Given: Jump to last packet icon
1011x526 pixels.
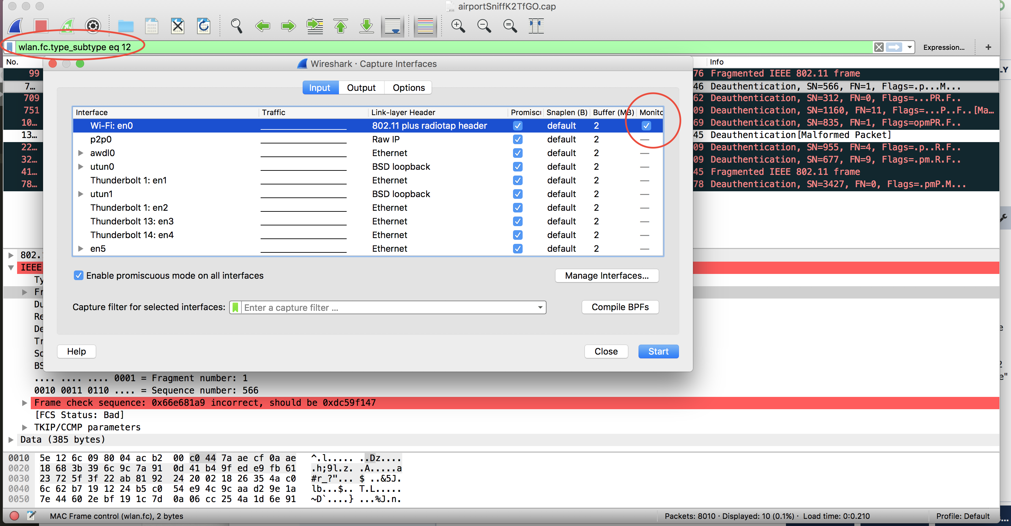Looking at the screenshot, I should [367, 26].
